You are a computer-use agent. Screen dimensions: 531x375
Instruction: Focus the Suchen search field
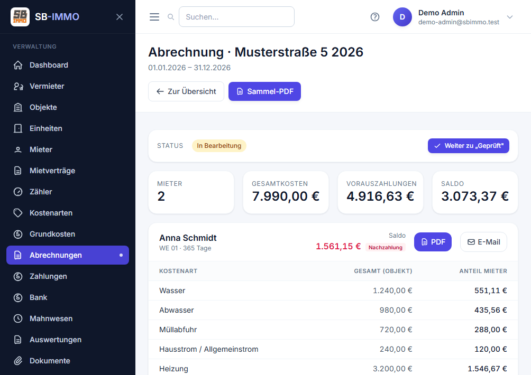coord(236,16)
